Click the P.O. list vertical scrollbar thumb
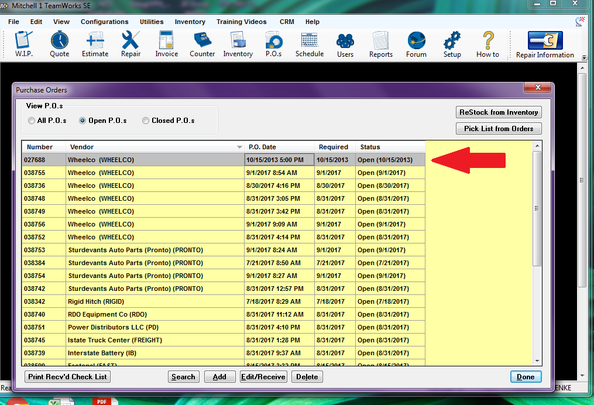Viewport: 594px width, 405px height. pos(537,208)
